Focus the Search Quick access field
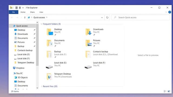 point(141,18)
